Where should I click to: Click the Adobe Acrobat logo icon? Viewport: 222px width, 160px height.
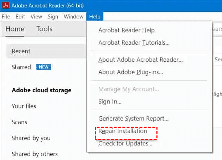pos(6,6)
